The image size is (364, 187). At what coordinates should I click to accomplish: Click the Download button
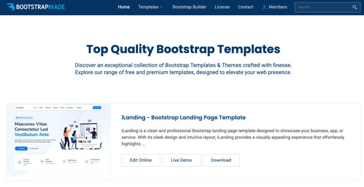221,160
